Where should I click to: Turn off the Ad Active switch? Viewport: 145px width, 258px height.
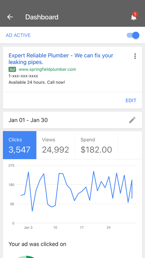click(x=133, y=35)
